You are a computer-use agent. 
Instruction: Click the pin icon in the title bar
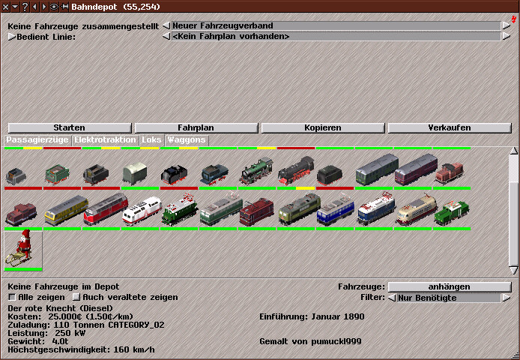(x=65, y=6)
